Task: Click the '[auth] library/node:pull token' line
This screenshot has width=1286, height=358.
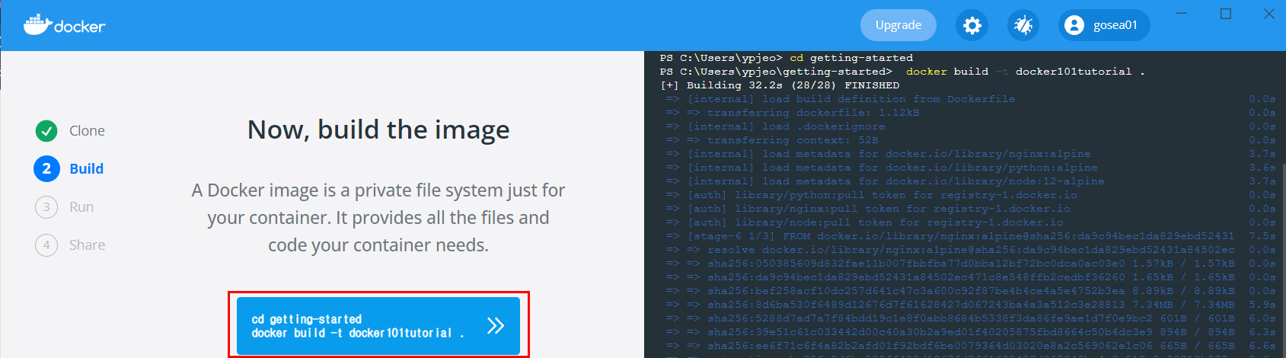Action: coord(971,222)
